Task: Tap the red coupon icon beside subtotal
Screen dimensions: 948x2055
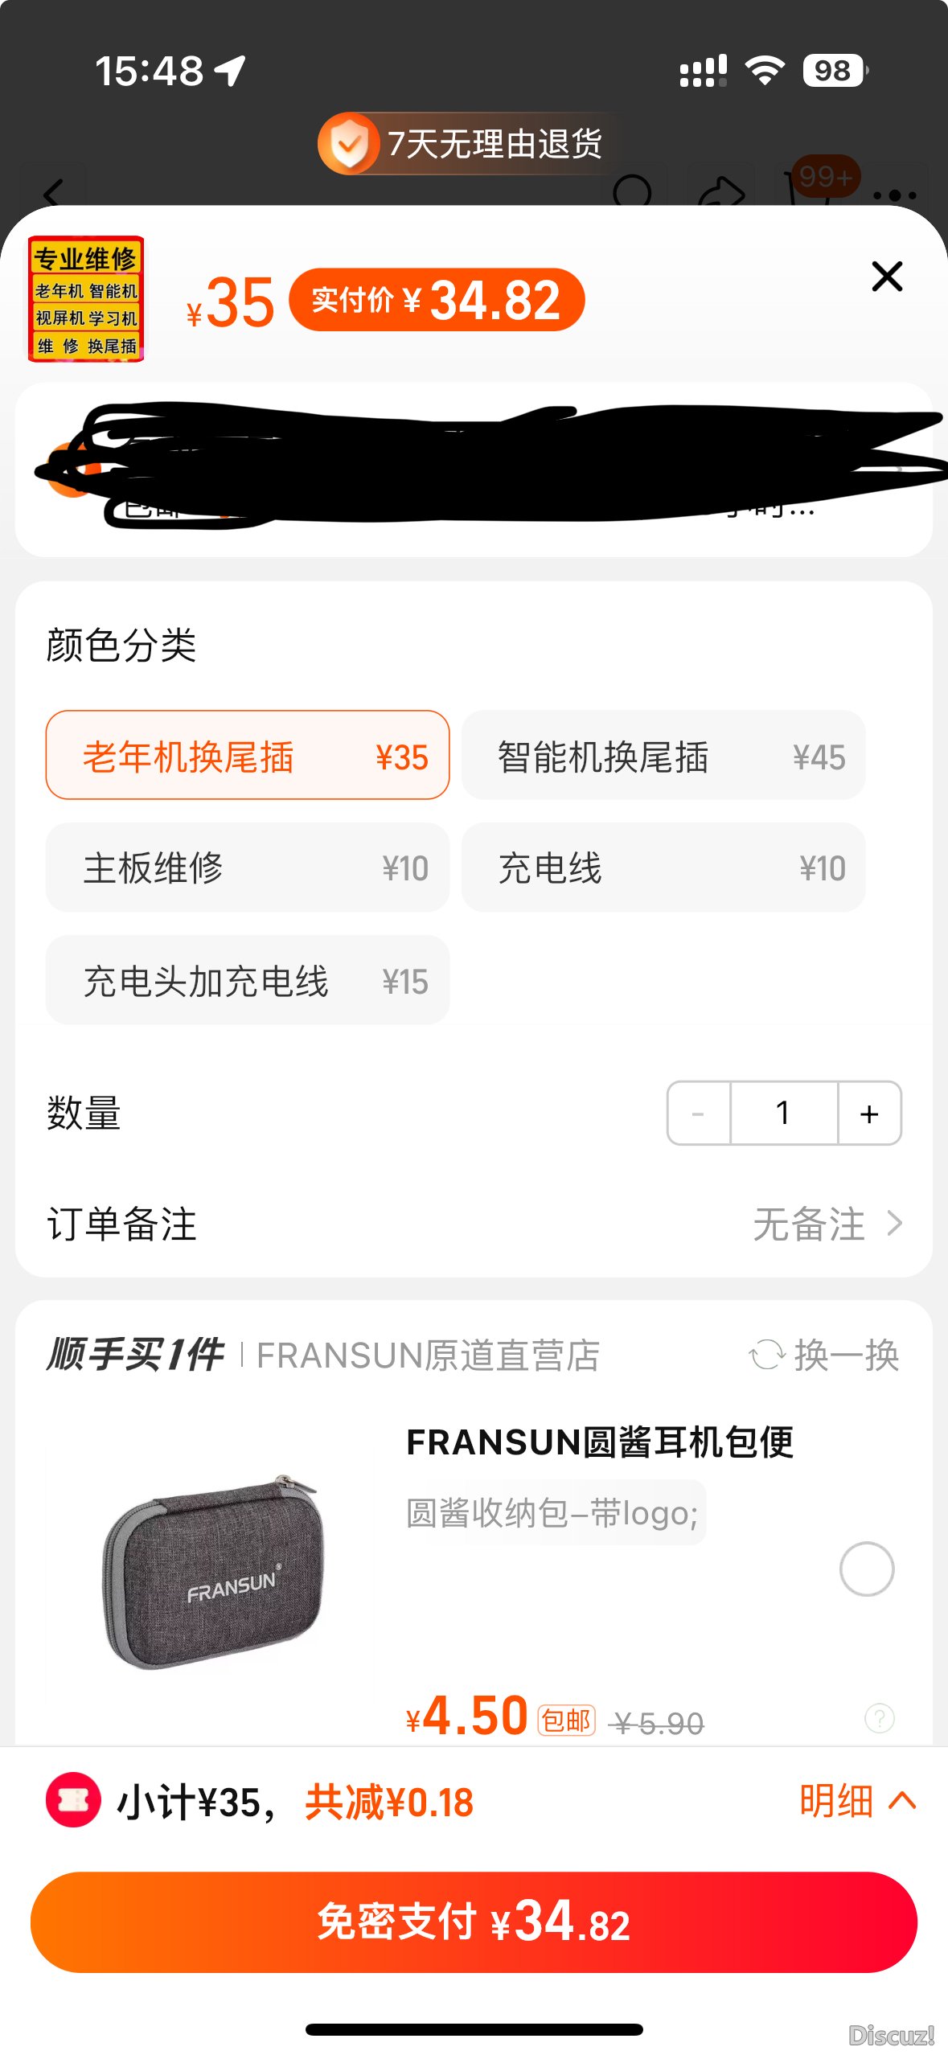Action: click(73, 1800)
